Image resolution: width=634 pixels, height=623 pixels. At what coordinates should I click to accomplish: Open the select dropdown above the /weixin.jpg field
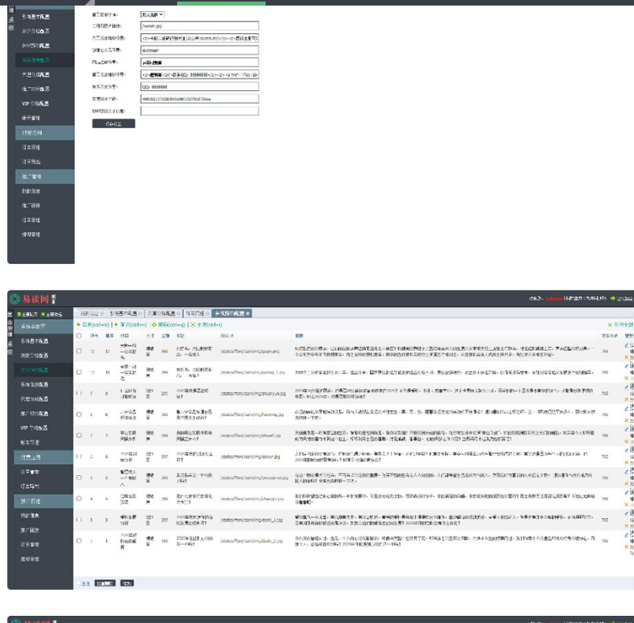tap(153, 14)
